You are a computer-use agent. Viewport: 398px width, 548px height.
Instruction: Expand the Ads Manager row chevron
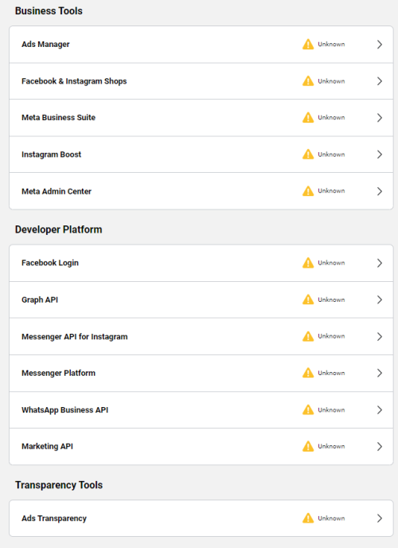[380, 45]
